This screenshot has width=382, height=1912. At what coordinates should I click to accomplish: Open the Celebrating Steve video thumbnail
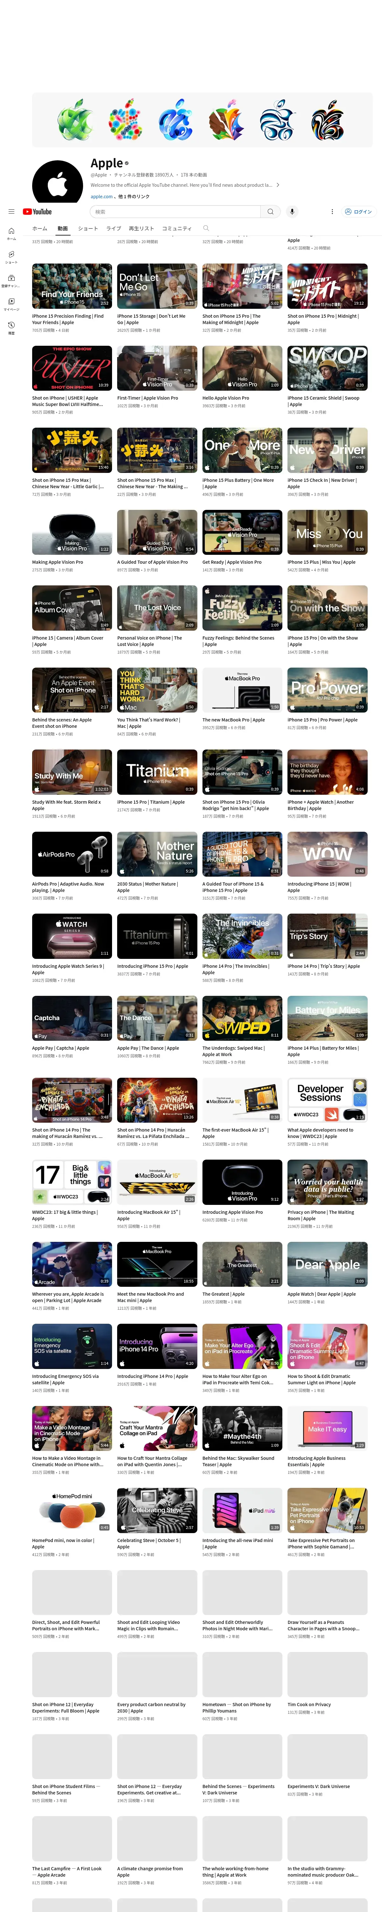point(157,1510)
